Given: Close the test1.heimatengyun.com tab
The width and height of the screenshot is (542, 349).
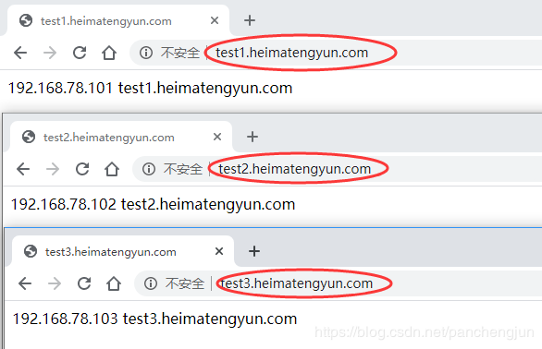Looking at the screenshot, I should point(215,20).
